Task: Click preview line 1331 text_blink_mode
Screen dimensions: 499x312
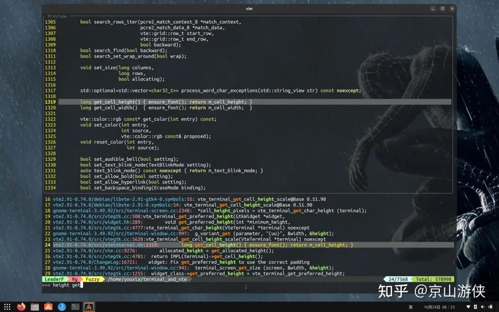Action: tap(171, 171)
